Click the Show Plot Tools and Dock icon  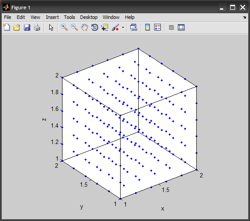(181, 27)
